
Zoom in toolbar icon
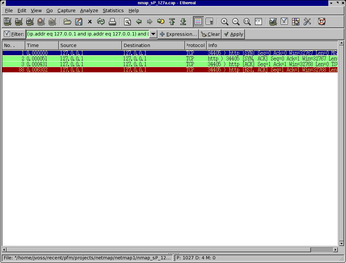point(225,22)
